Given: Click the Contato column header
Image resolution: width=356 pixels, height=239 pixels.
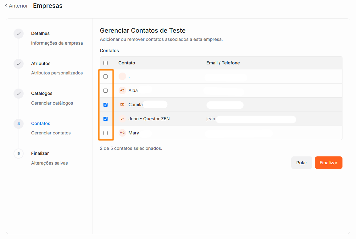Looking at the screenshot, I should click(127, 63).
